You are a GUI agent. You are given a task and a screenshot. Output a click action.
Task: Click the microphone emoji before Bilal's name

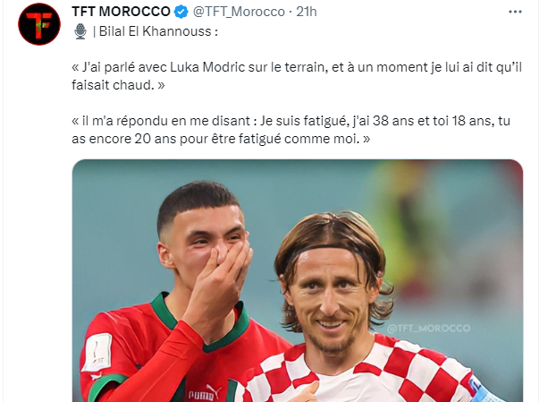(x=80, y=31)
